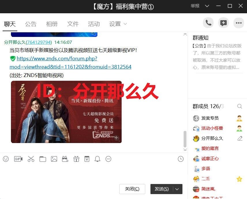Send a file using folder icon
The width and height of the screenshot is (247, 199).
43,159
